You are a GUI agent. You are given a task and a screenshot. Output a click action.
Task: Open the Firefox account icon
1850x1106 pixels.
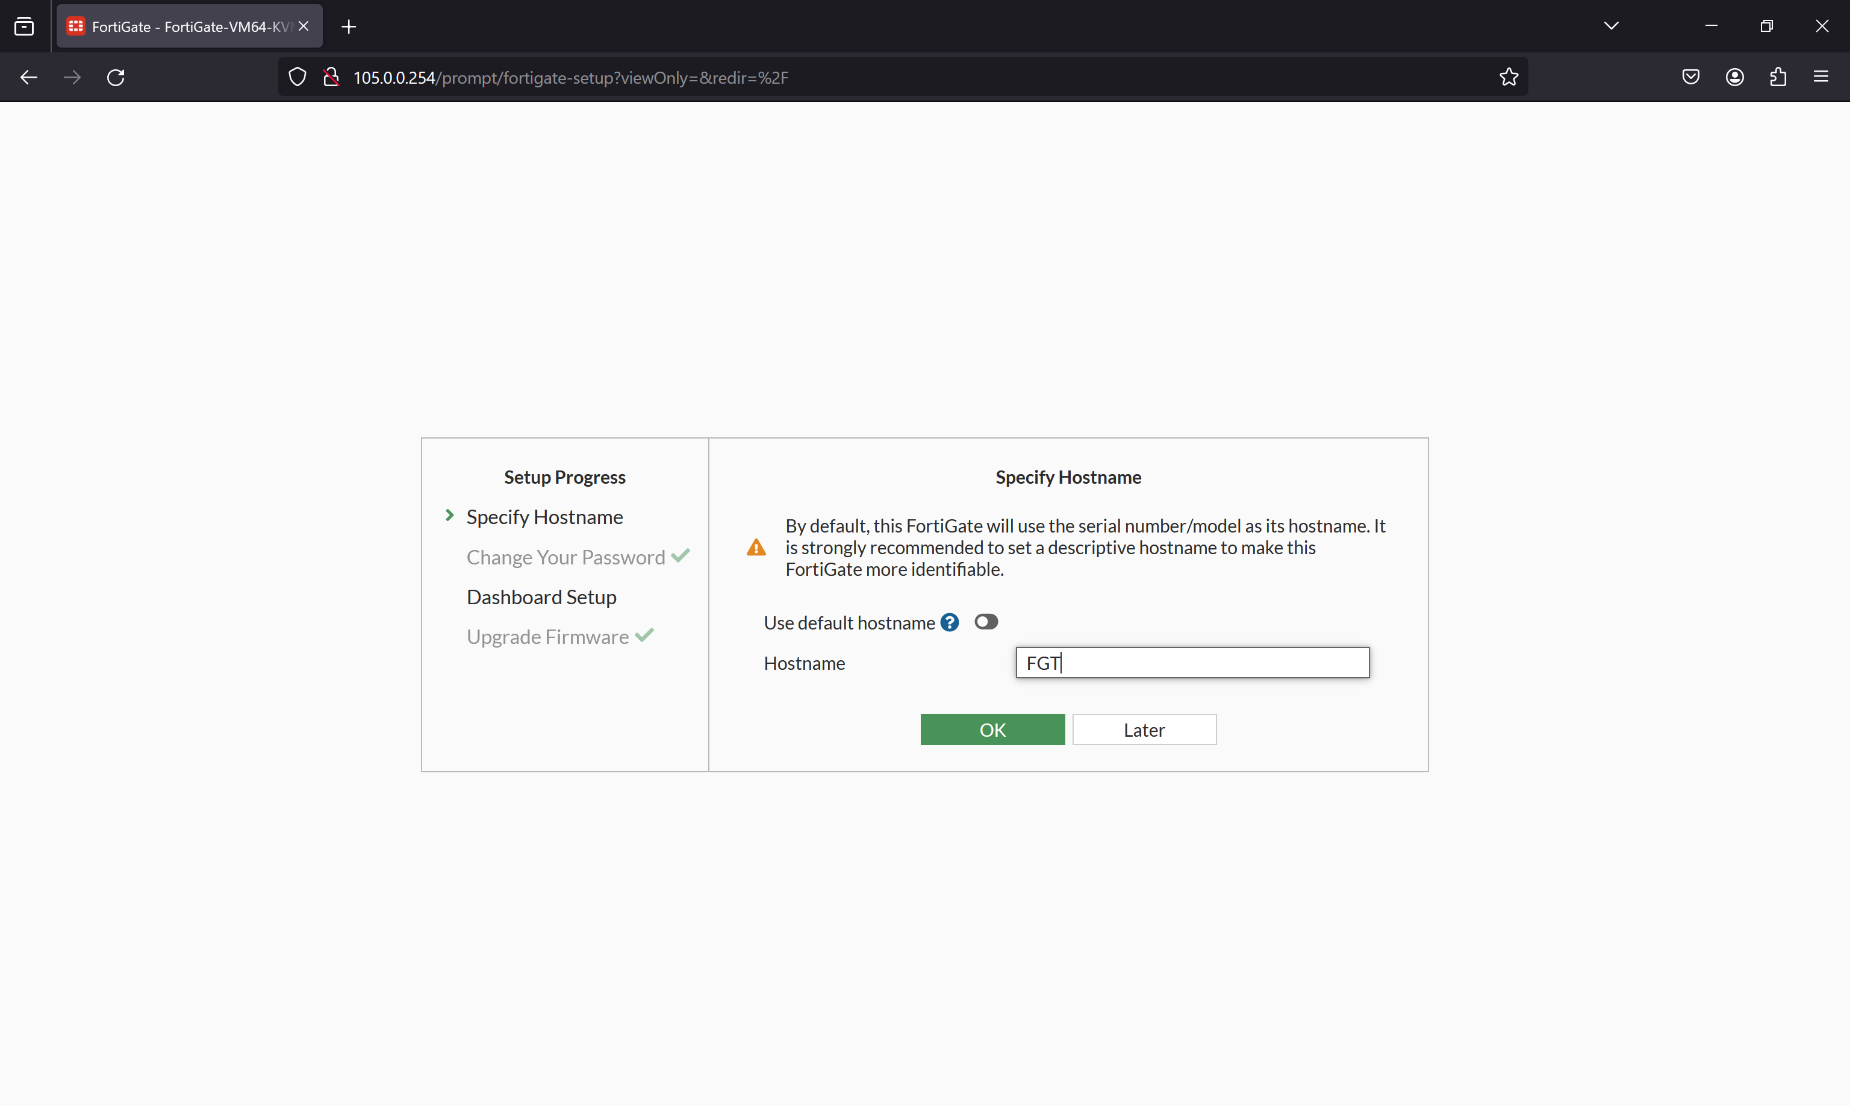pyautogui.click(x=1734, y=77)
